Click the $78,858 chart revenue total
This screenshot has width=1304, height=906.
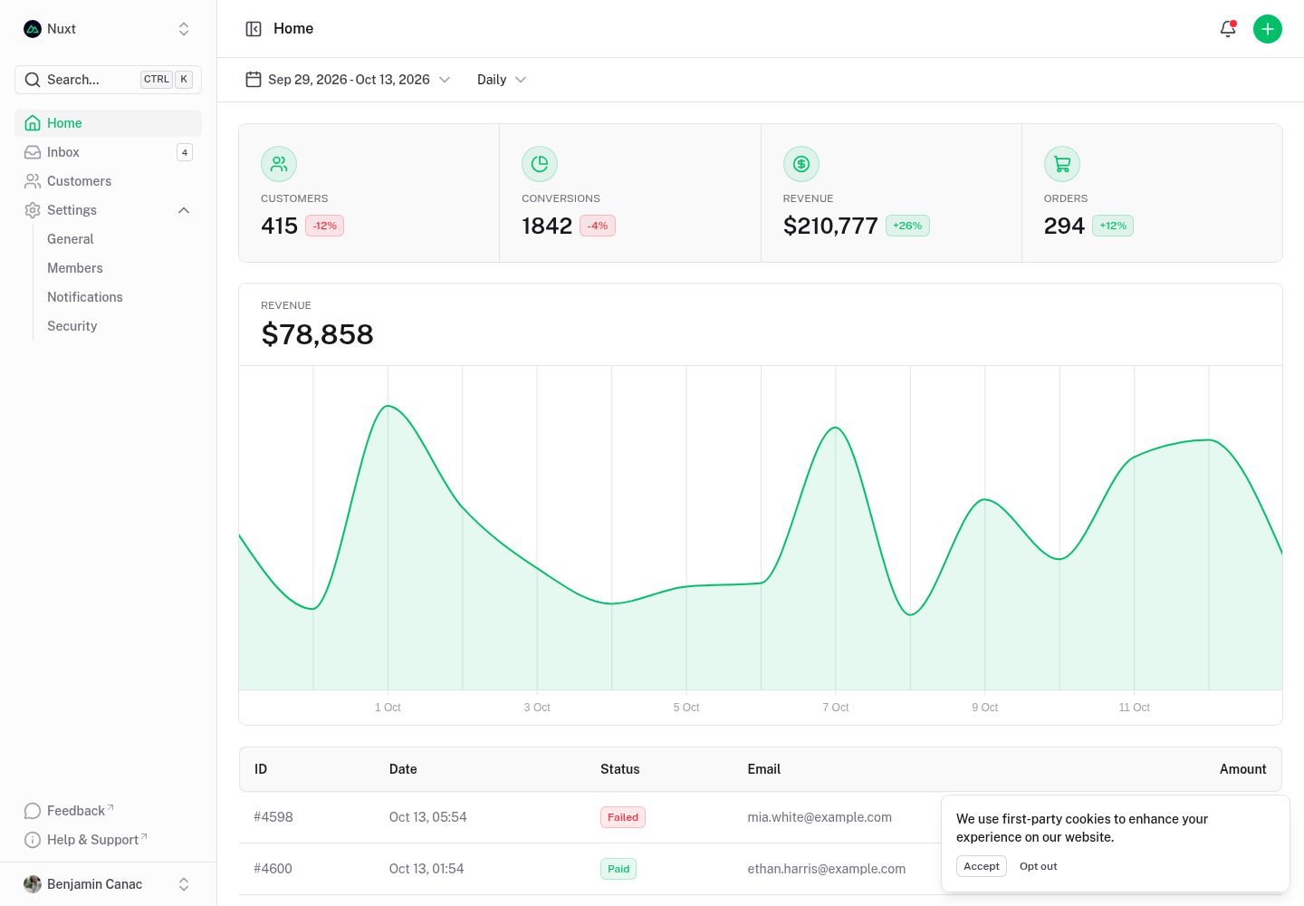[317, 334]
